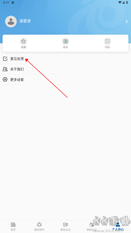The height and width of the screenshot is (233, 131).
Task: Tap the 扫码 label
Action: pos(107,47)
